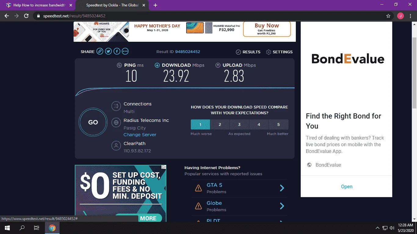This screenshot has width=417, height=234.
Task: Share result on Facebook icon
Action: coord(117,51)
